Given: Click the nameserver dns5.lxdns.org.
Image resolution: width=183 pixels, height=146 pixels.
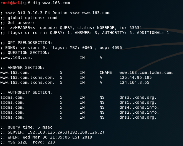Looking at the screenshot, I should (x=138, y=102).
